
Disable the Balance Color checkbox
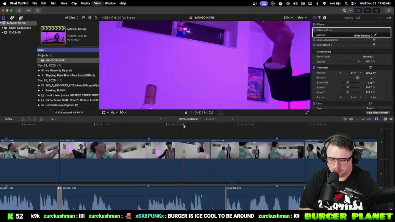(x=314, y=30)
